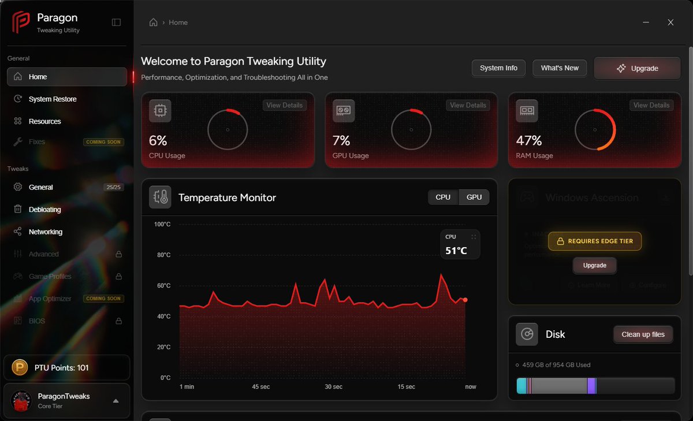Select the Fixes sidebar item
Image resolution: width=693 pixels, height=421 pixels.
coord(67,141)
